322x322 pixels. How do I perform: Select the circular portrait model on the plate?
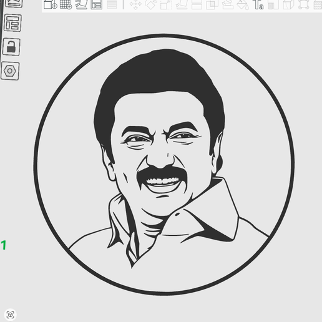pyautogui.click(x=164, y=164)
